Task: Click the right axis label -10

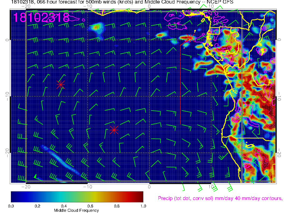Action: click(279, 96)
